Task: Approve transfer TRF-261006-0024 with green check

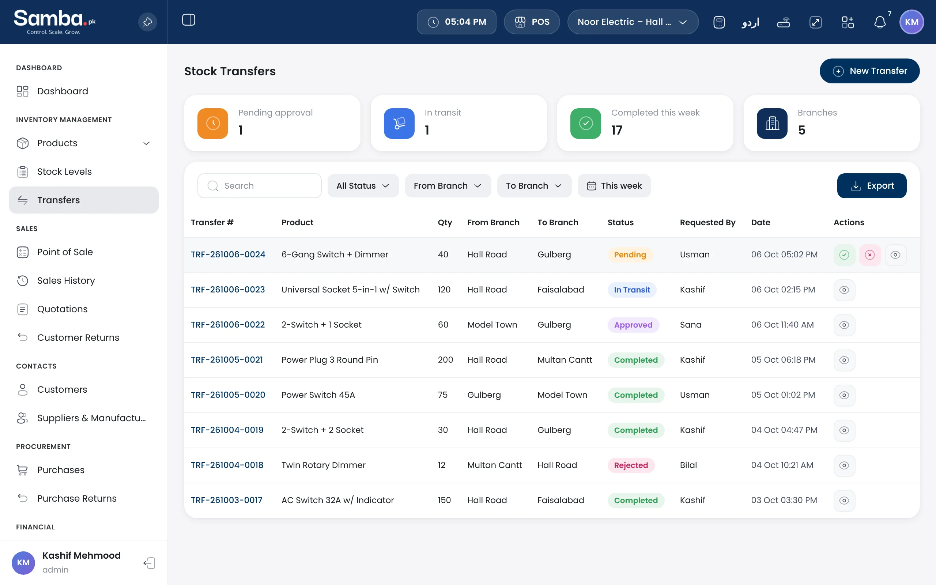Action: 844,254
